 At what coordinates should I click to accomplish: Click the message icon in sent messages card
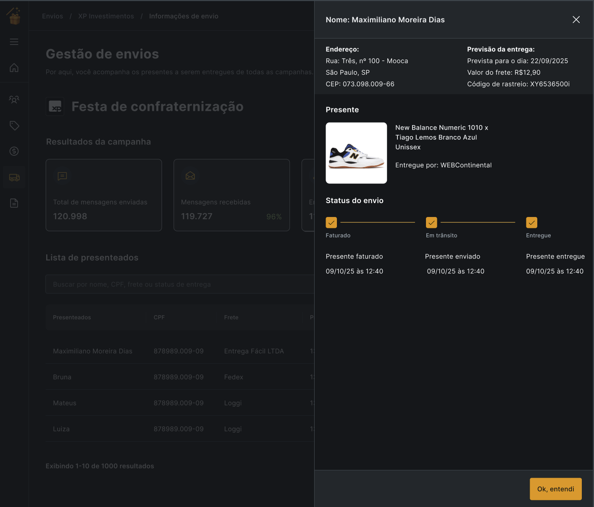(x=62, y=176)
